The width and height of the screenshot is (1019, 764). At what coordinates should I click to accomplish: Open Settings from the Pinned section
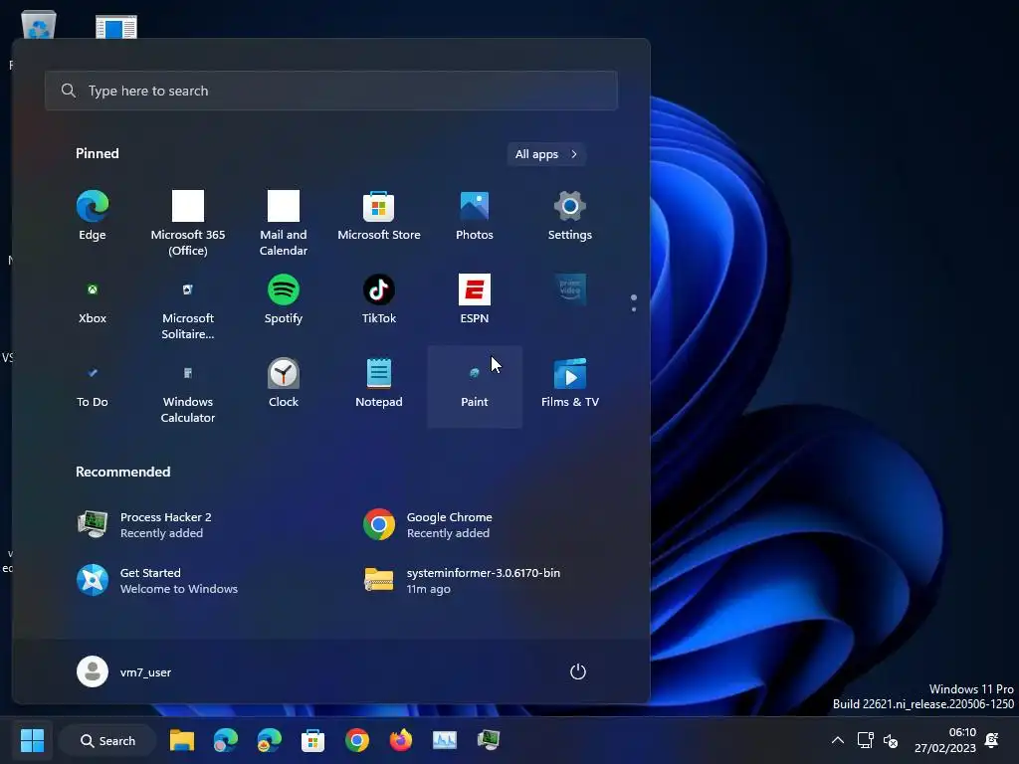click(570, 218)
